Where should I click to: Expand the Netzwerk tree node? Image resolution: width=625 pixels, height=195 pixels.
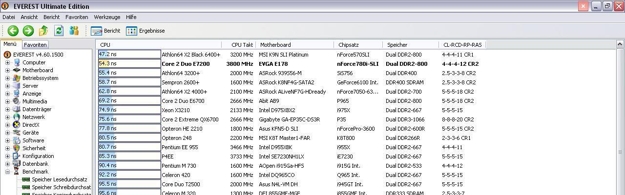click(7, 117)
